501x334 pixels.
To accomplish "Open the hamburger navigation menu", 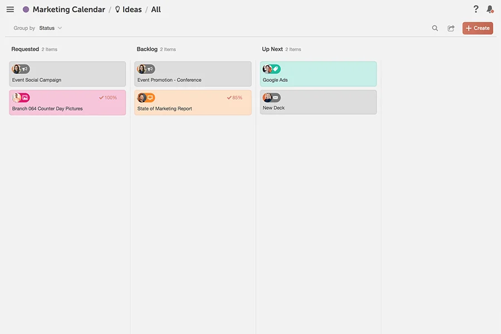I will click(x=9, y=9).
